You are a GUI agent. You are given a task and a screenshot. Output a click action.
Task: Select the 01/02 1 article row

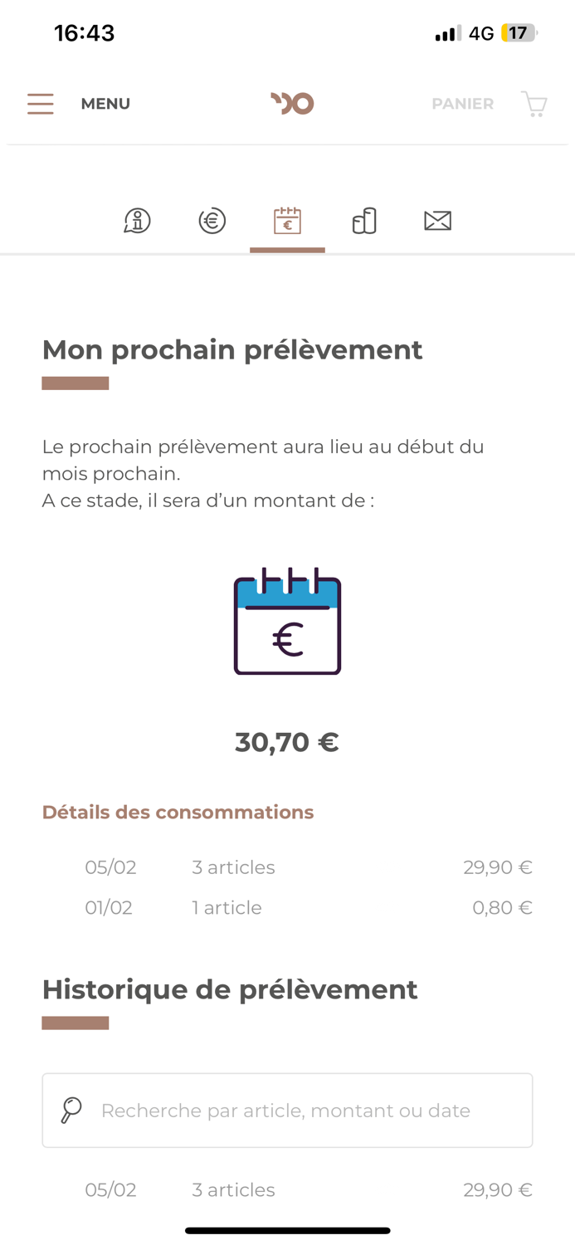(287, 907)
